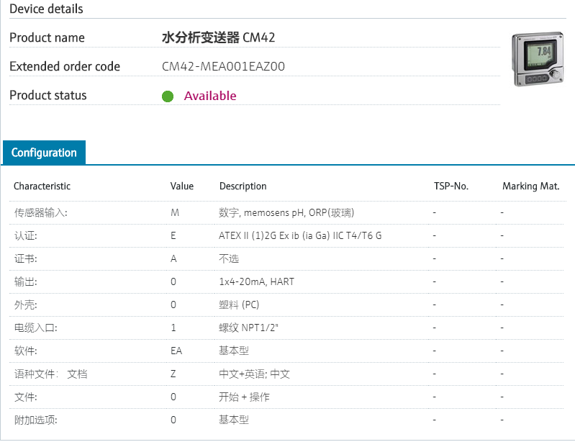Click the Device details heading
575x442 pixels.
coord(46,9)
